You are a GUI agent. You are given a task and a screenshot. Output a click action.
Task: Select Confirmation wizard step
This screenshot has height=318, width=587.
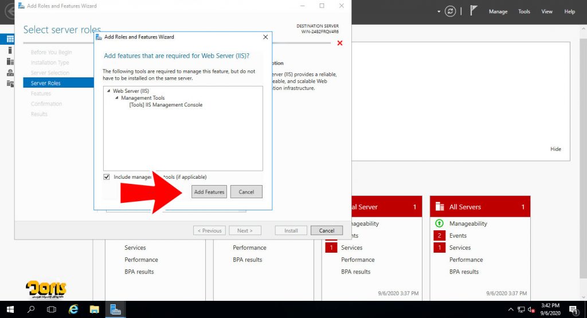click(46, 104)
